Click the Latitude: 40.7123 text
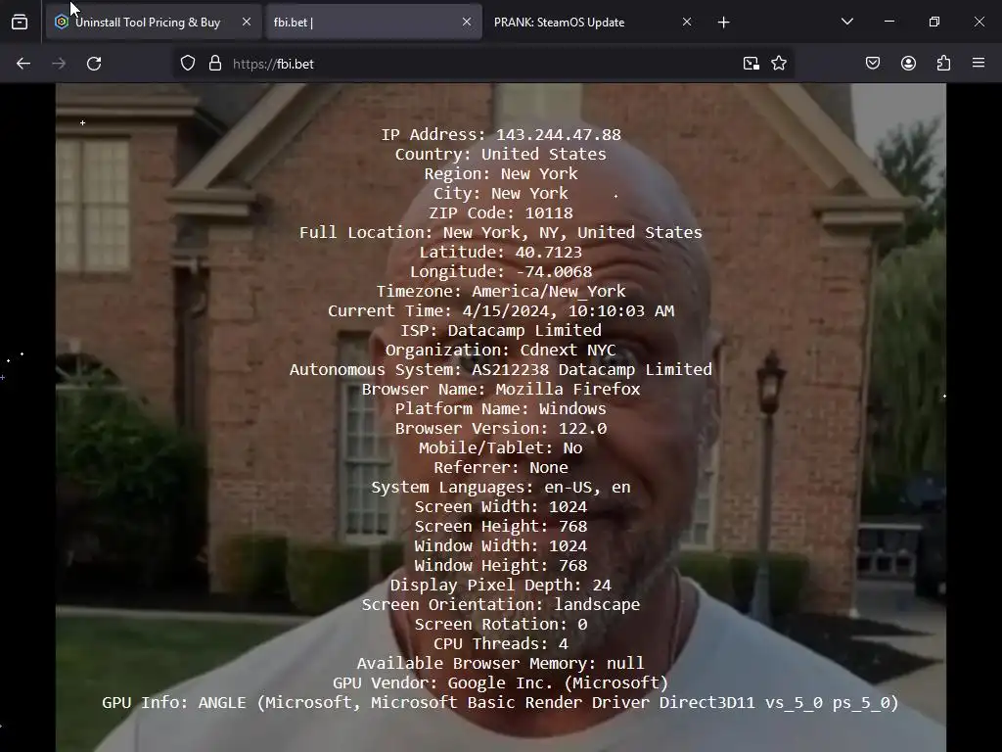The height and width of the screenshot is (752, 1002). pos(501,252)
